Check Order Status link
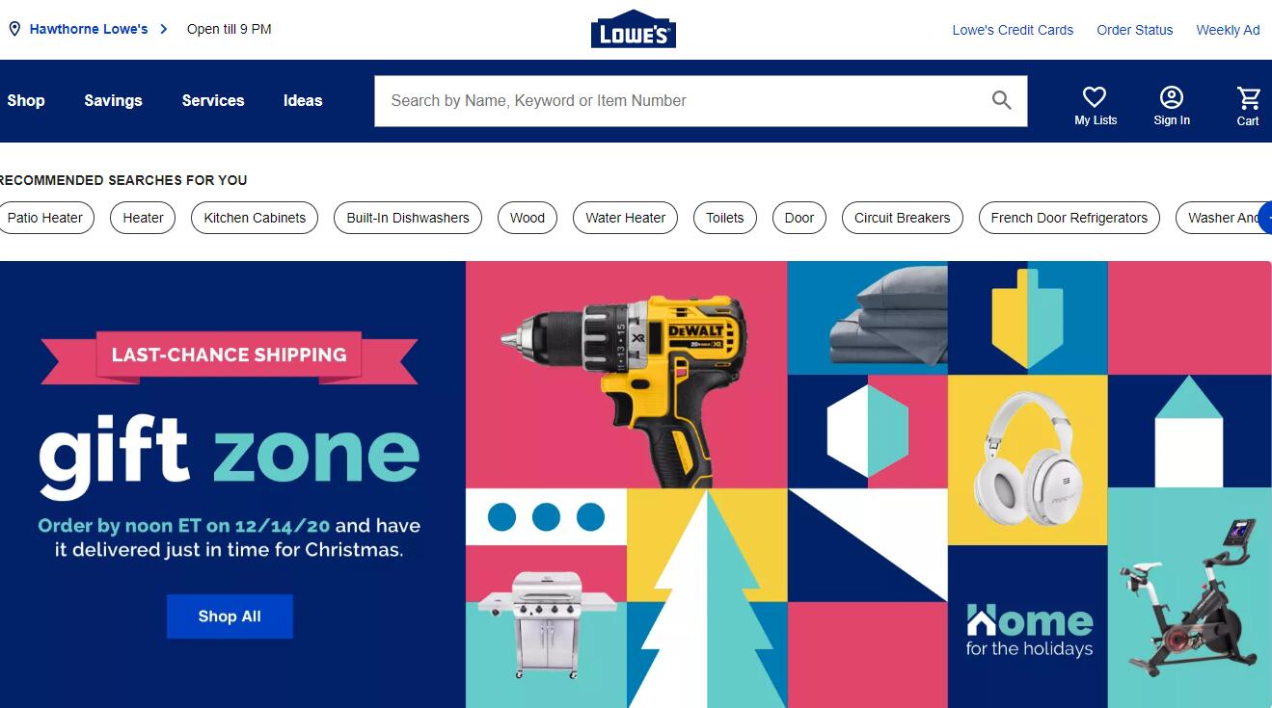The image size is (1272, 708). coord(1135,30)
